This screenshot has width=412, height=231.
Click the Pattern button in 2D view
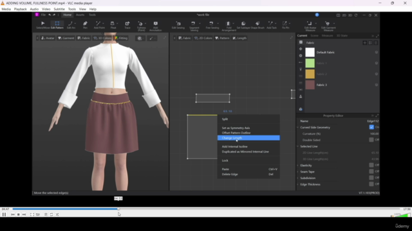(x=222, y=38)
